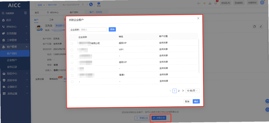The height and width of the screenshot is (123, 269).
Task: Select radio for the 有限公司 row
Action: tap(72, 43)
